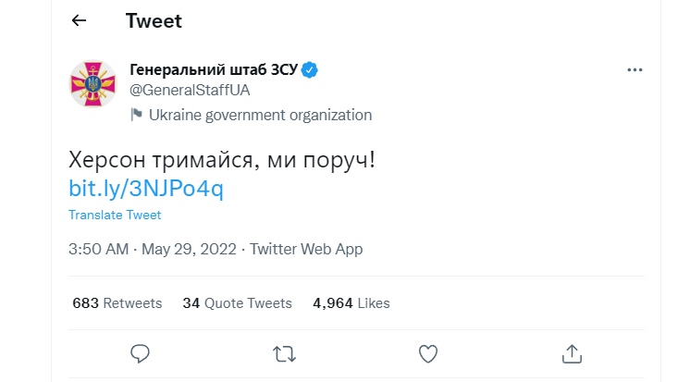Click the back arrow icon
This screenshot has height=382, width=690.
pyautogui.click(x=79, y=20)
